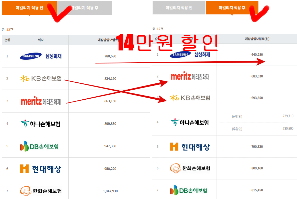Click premium value 790,320
Viewport: 297px width, 199px height.
(257, 146)
